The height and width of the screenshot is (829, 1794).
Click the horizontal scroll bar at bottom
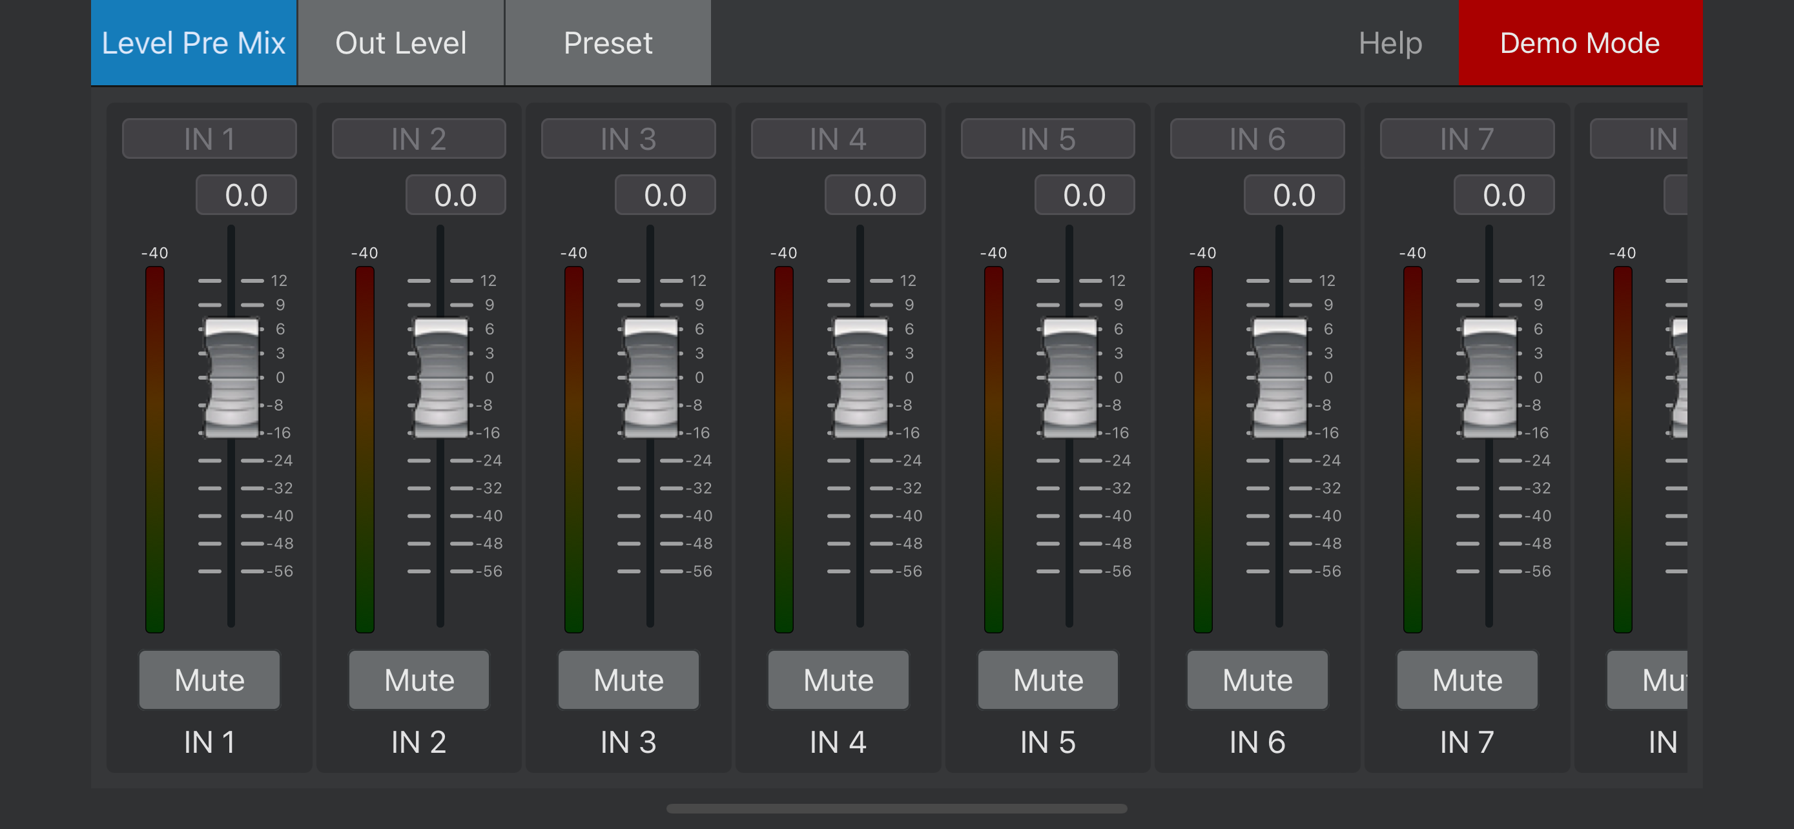click(x=896, y=808)
